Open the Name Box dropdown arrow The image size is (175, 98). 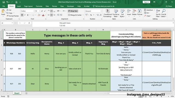coord(12,23)
